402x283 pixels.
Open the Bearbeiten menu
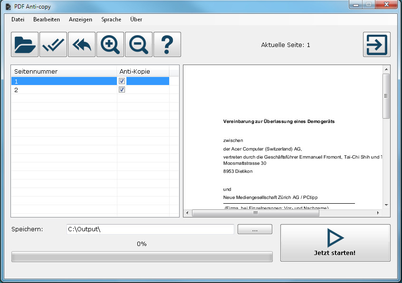pos(47,19)
